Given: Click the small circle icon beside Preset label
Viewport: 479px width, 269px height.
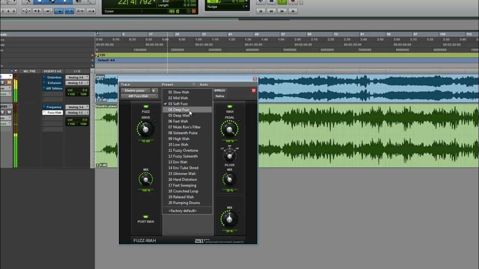Looking at the screenshot, I should pos(194,84).
